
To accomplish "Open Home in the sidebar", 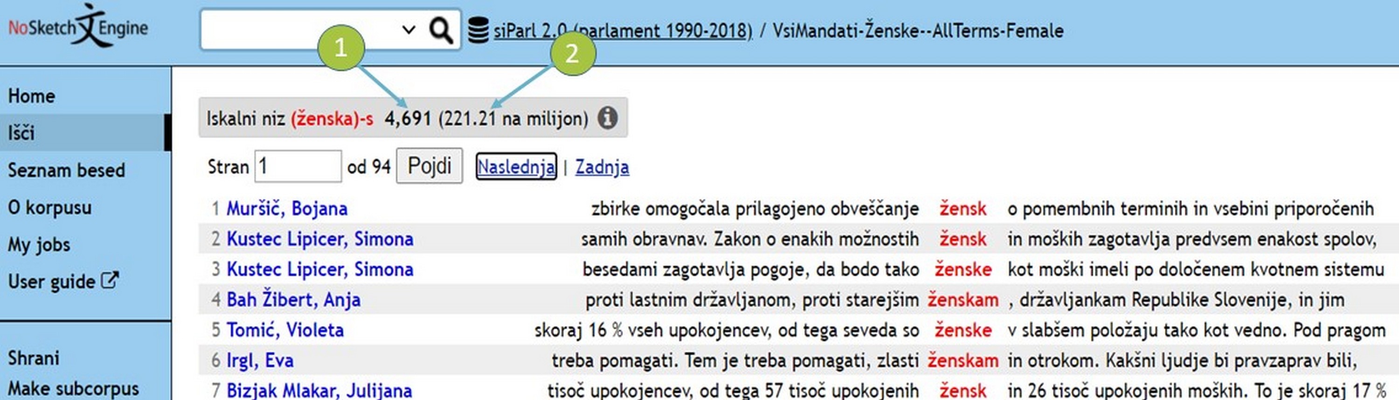I will (32, 96).
